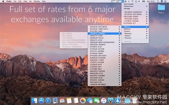The image size is (169, 105).
Task: Open Calendar icon showing 26 in the Dock
Action: [62, 101]
